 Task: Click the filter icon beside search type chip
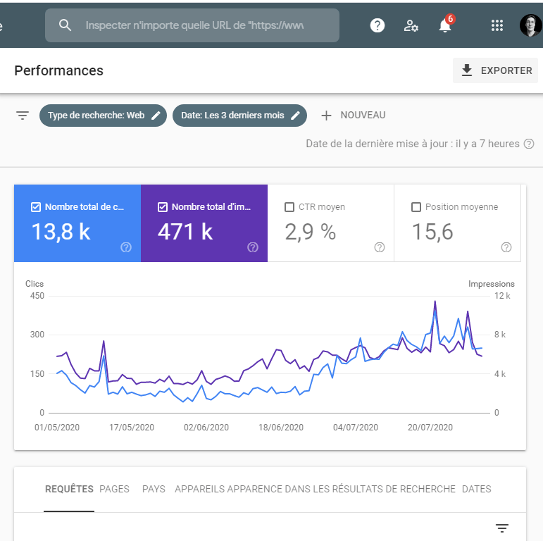pos(23,116)
